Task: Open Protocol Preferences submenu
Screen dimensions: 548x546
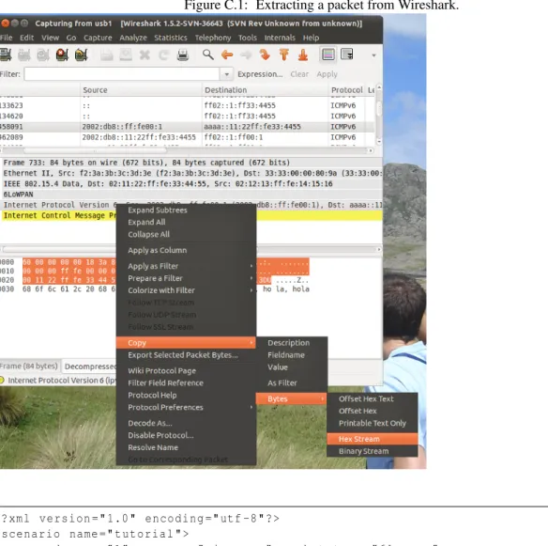Action: pyautogui.click(x=186, y=408)
